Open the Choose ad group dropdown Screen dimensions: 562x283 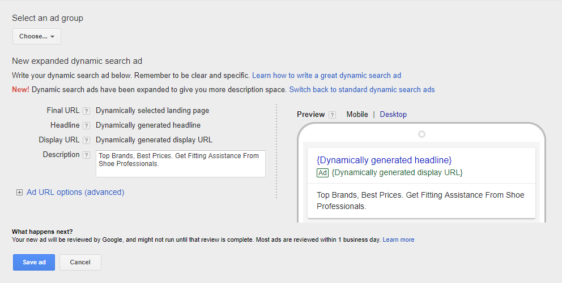coord(37,36)
